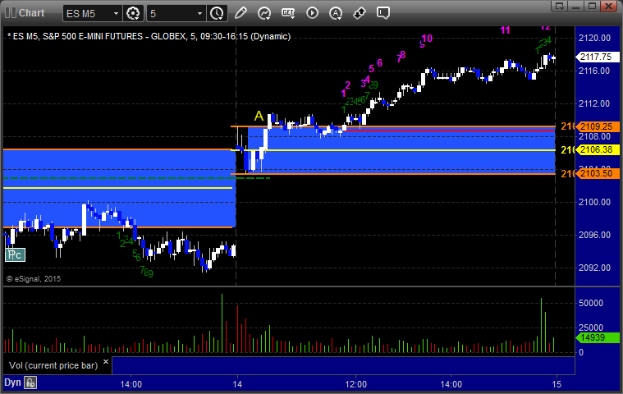Click the orange 2109.25 price label
623x394 pixels.
tap(598, 126)
